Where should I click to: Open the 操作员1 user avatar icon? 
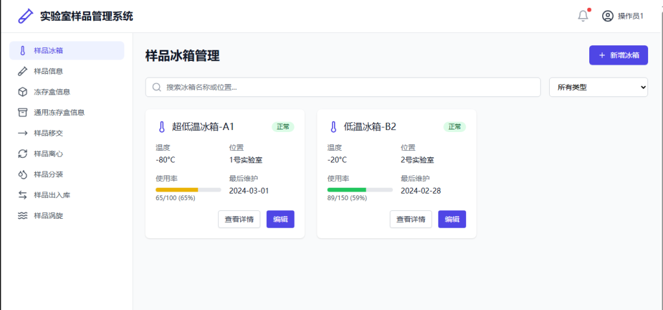point(607,16)
